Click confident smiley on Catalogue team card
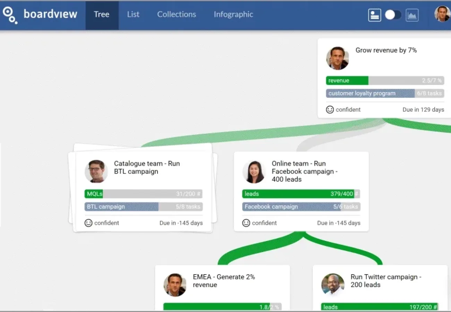Viewport: 451px width, 312px height. 88,223
